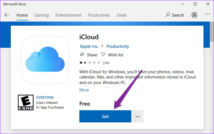Close the Microsoft Store window
The height and width of the screenshot is (134, 214).
208,4
